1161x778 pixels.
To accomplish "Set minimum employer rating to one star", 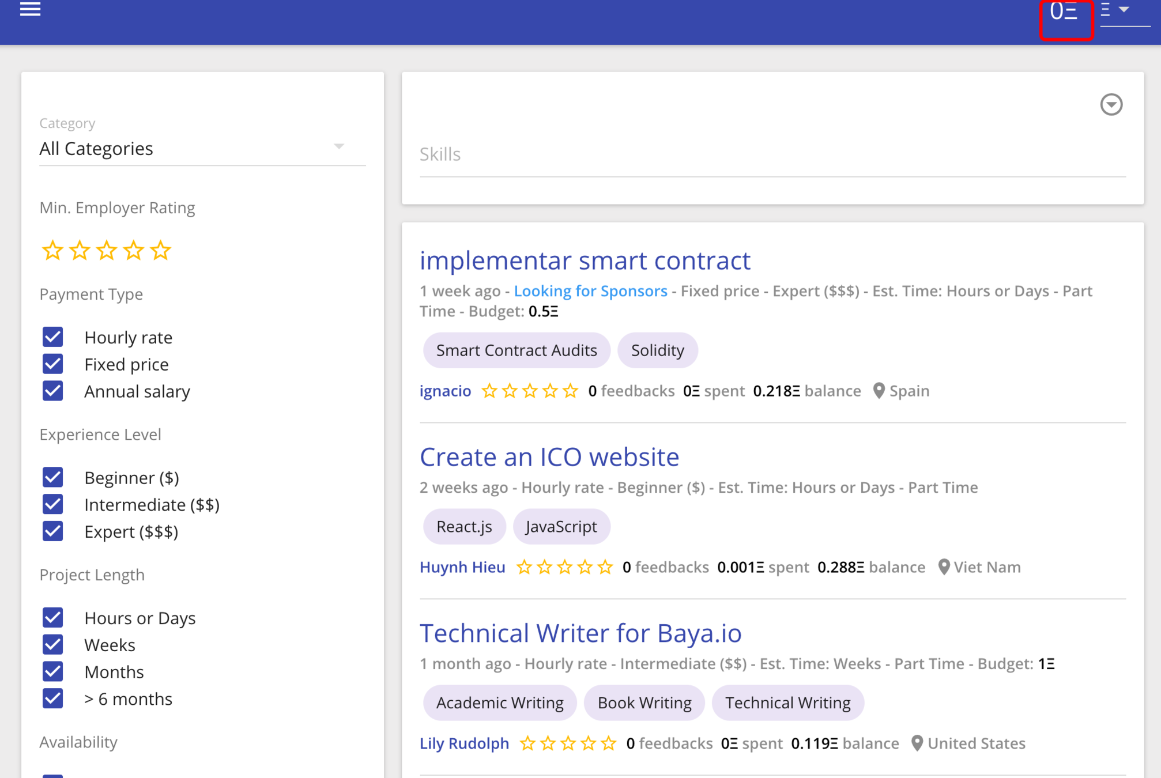I will (52, 251).
